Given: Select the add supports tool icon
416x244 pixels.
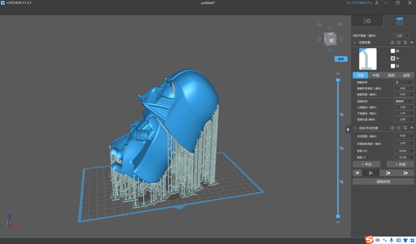Looking at the screenshot, I should coord(371,173).
